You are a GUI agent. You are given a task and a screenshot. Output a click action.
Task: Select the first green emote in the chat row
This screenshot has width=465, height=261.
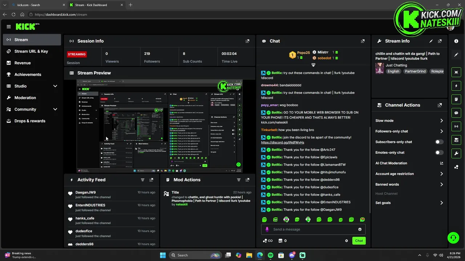click(x=264, y=219)
